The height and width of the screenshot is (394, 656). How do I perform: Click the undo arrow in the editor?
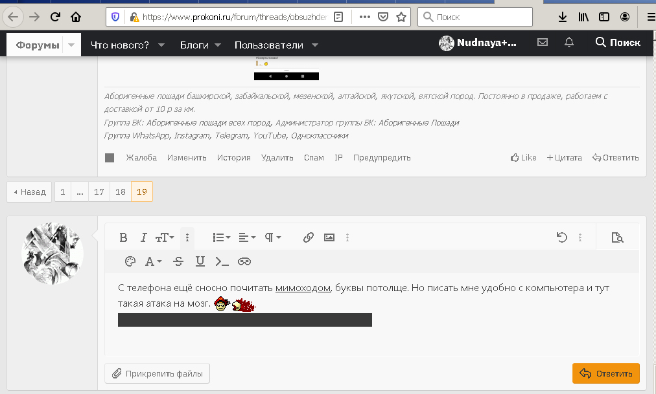[562, 237]
